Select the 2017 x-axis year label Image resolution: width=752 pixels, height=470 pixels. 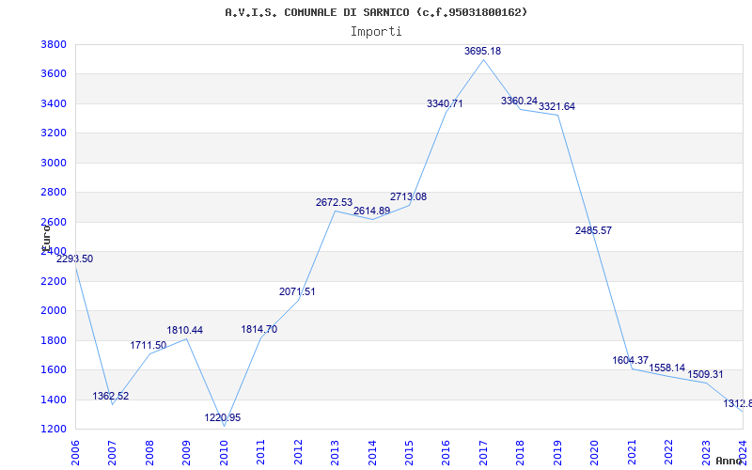pos(483,453)
